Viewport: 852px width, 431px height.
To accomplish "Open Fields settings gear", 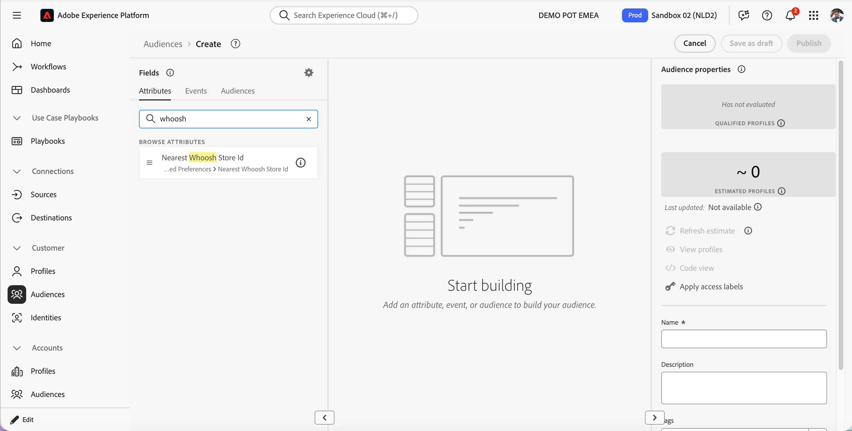I will click(309, 73).
